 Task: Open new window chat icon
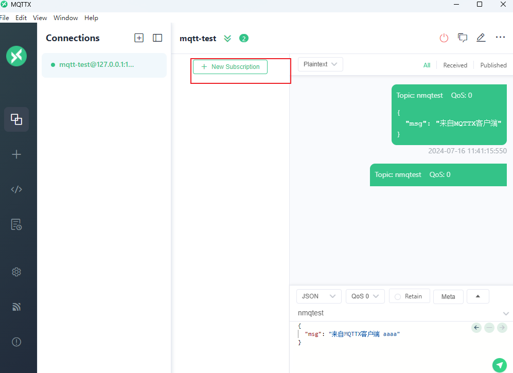pyautogui.click(x=462, y=38)
